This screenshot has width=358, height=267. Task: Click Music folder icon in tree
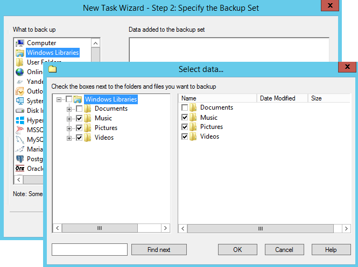[x=88, y=118]
